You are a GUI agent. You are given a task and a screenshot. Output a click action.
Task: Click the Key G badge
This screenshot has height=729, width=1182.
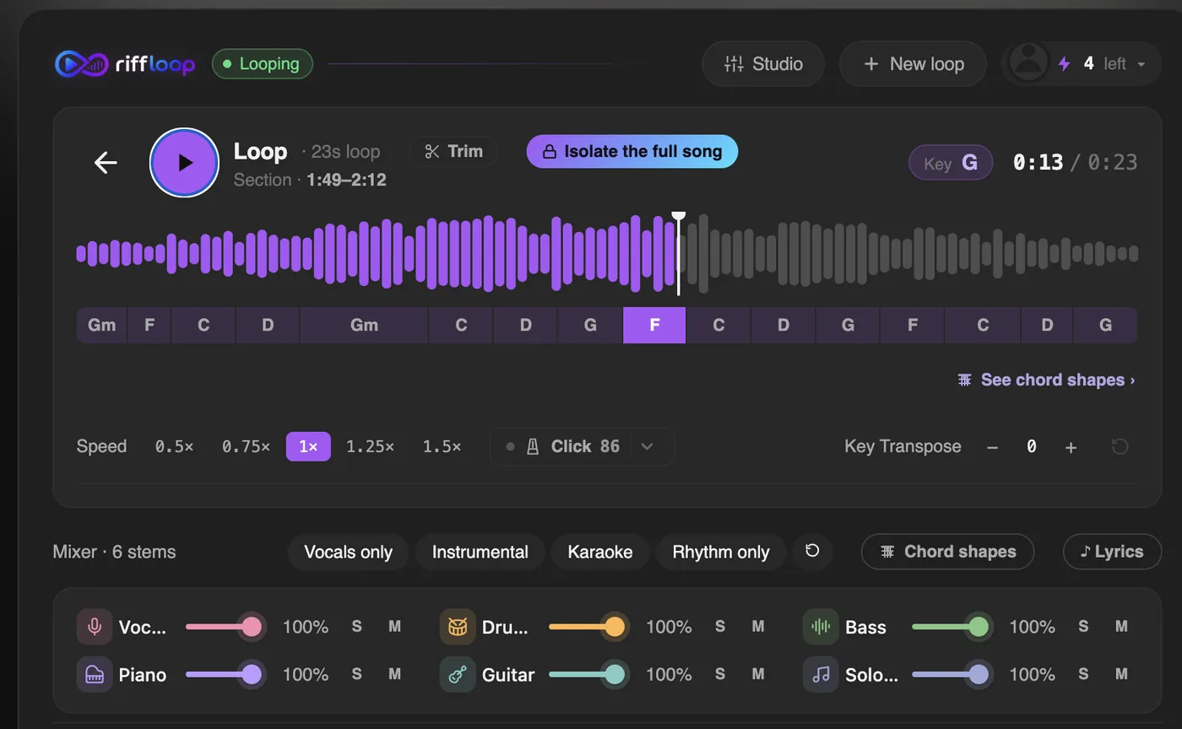[951, 163]
